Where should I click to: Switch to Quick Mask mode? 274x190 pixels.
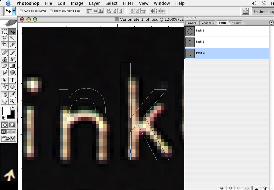coord(12,125)
